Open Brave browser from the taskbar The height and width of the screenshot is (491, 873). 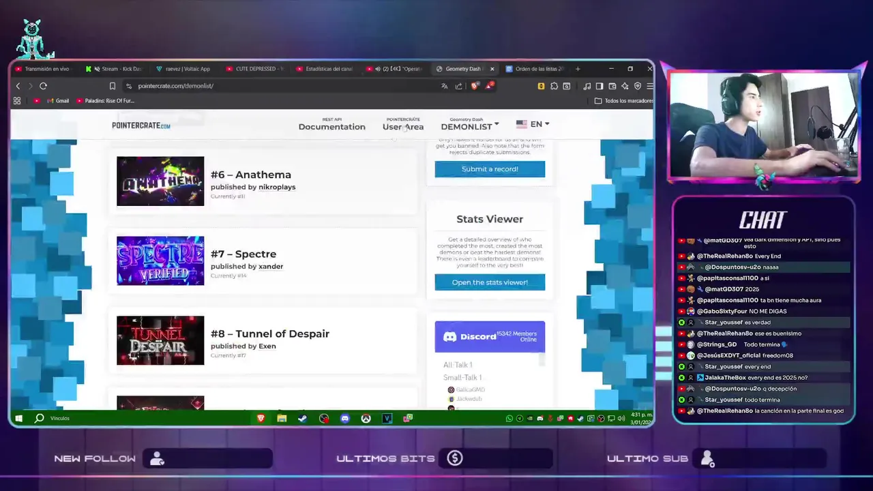pyautogui.click(x=261, y=418)
